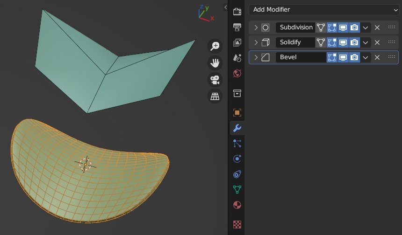This screenshot has height=235, width=402.
Task: Select the Modifiers wrench tab
Action: point(237,128)
